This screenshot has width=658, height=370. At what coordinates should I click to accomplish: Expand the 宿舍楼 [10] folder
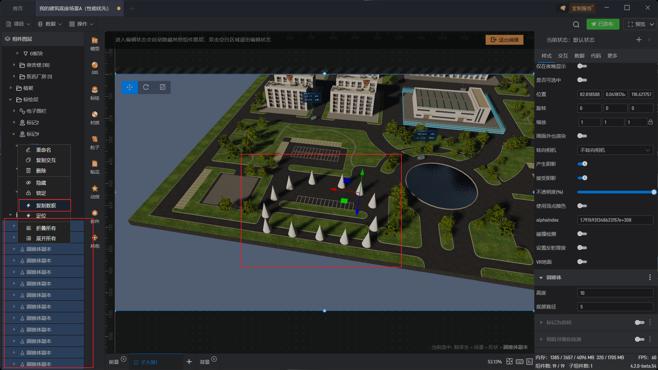click(x=14, y=65)
